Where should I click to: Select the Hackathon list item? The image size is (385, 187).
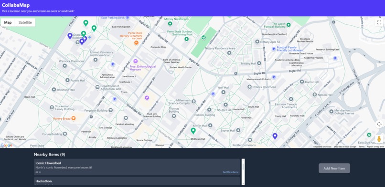[x=137, y=181]
